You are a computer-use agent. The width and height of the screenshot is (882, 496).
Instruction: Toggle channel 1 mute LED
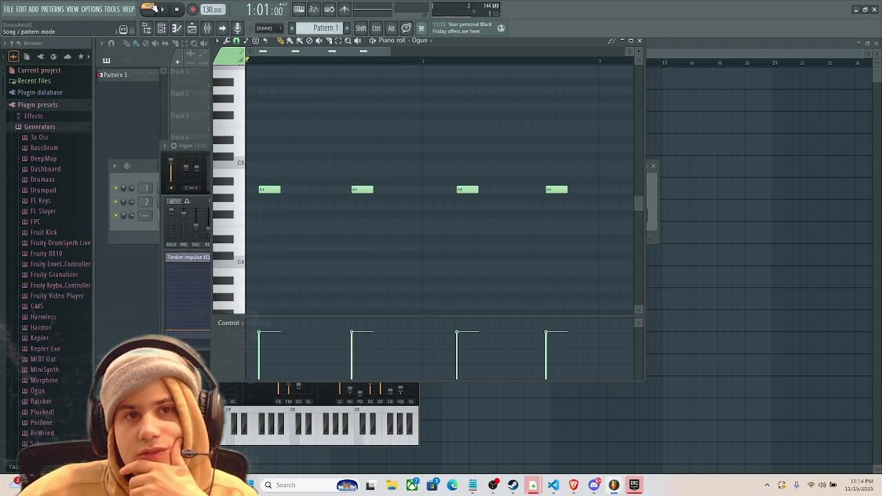pos(116,188)
